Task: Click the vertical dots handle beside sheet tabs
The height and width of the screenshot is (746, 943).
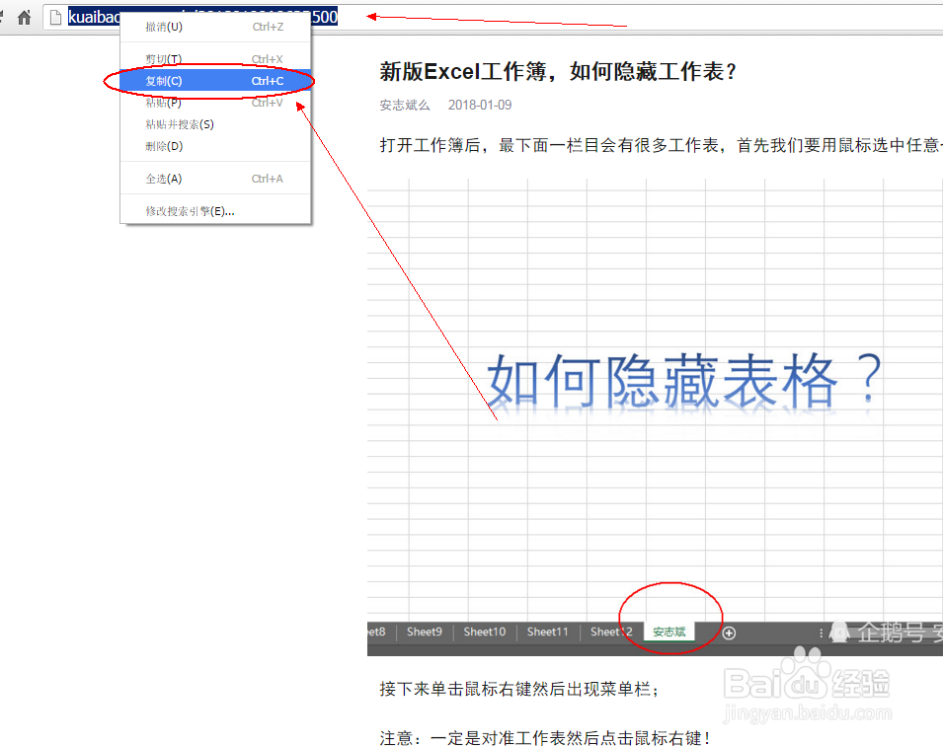Action: pos(821,633)
